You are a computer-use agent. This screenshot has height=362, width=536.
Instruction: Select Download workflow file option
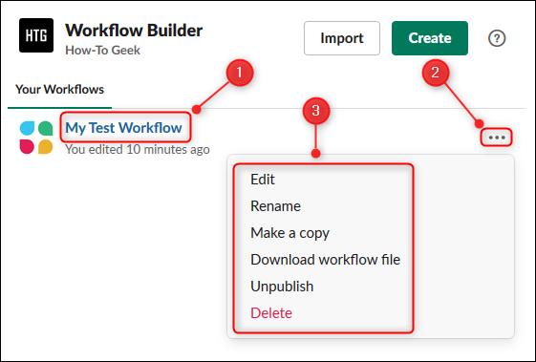[x=325, y=260]
